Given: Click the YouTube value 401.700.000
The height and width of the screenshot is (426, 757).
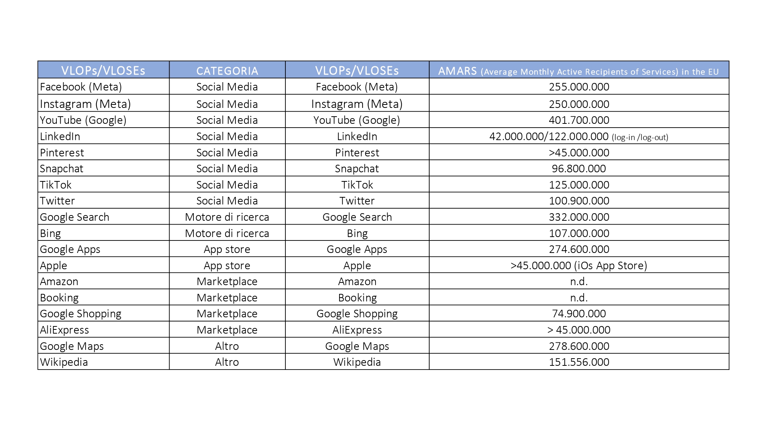Looking at the screenshot, I should pos(579,120).
